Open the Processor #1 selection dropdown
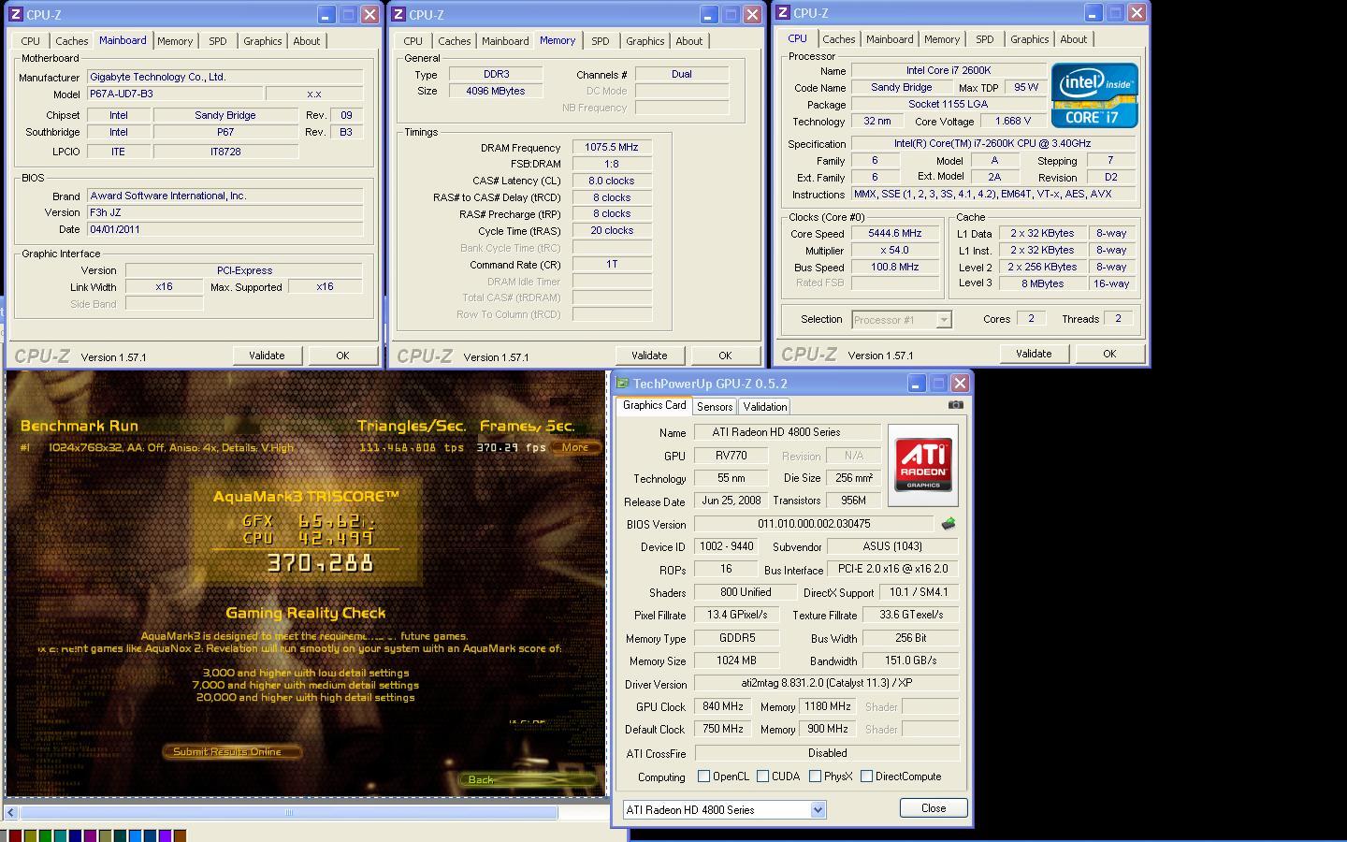 [x=944, y=320]
